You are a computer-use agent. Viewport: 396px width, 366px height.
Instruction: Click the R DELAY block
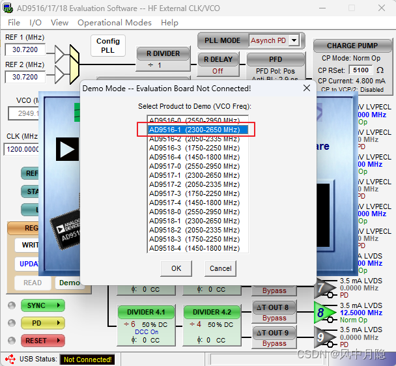[x=218, y=64]
